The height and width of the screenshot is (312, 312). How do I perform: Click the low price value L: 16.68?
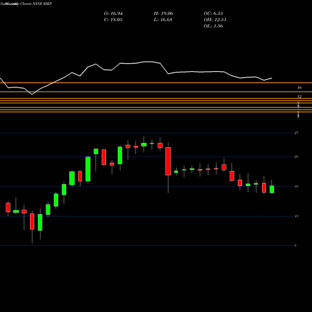coord(163,20)
